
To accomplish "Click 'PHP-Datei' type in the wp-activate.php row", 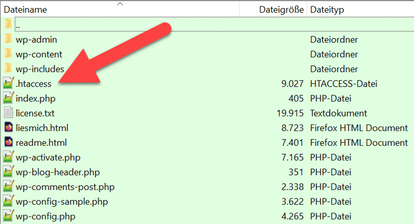I will [x=330, y=158].
